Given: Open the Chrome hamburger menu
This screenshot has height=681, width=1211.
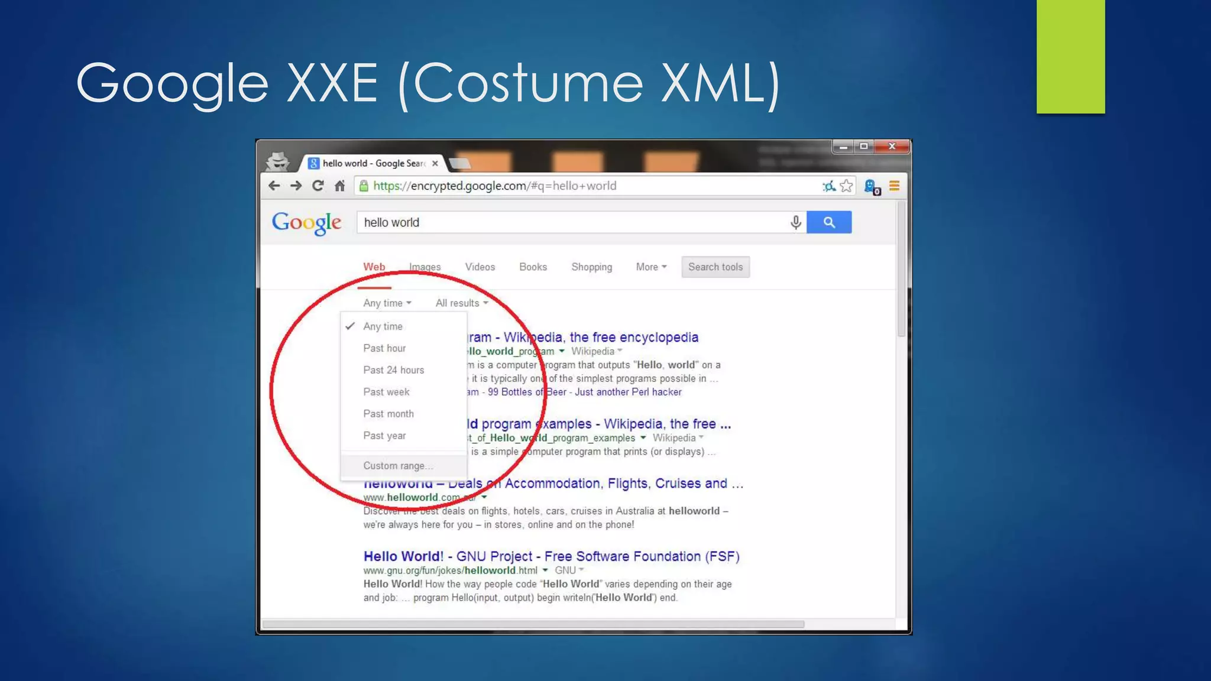Looking at the screenshot, I should 894,186.
